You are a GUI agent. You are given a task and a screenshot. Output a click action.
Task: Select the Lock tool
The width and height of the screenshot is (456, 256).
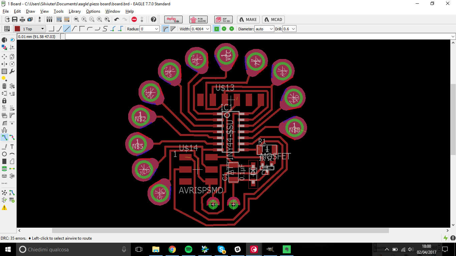click(x=4, y=101)
